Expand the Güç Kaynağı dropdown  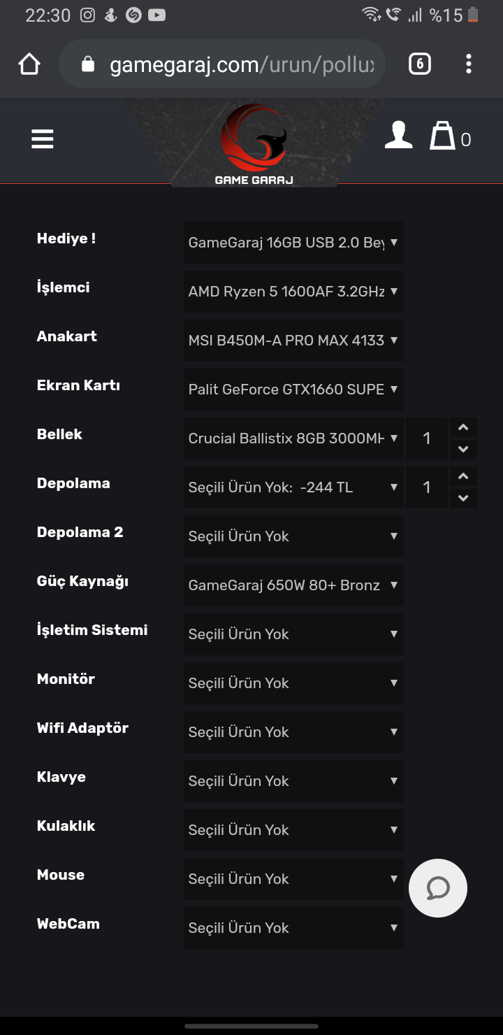coord(293,585)
